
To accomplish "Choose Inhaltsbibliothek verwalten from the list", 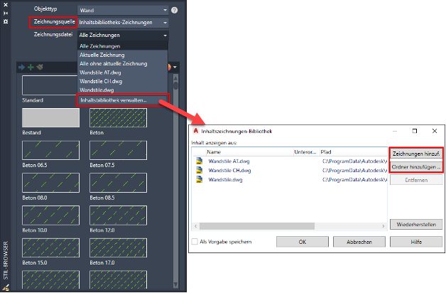I will [122, 100].
